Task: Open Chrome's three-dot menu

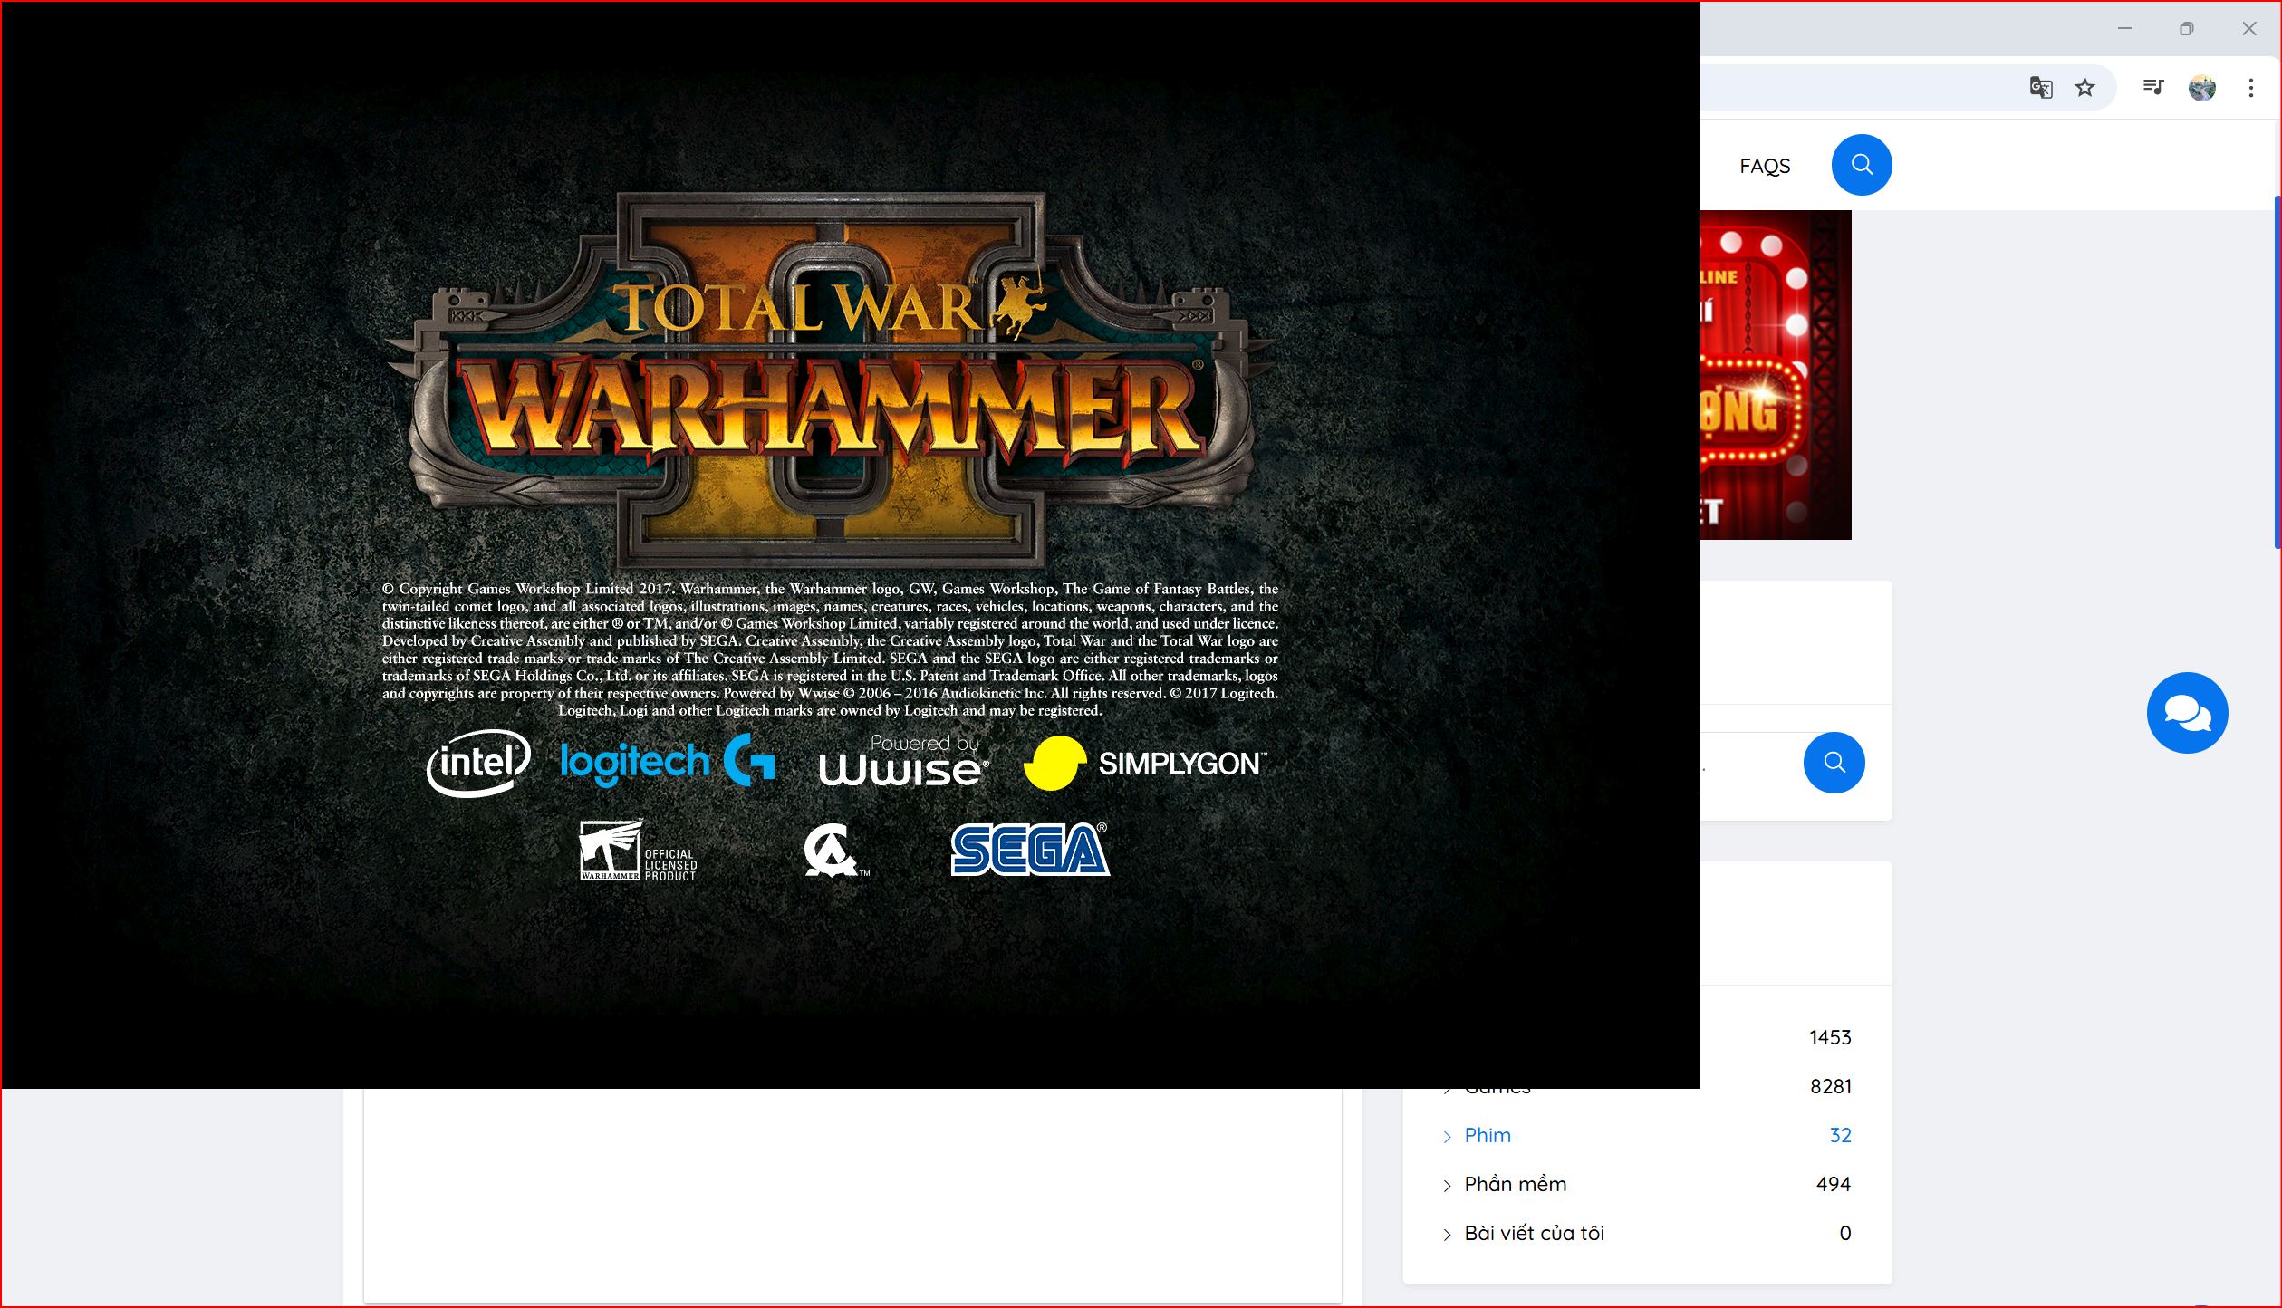Action: 2250,87
